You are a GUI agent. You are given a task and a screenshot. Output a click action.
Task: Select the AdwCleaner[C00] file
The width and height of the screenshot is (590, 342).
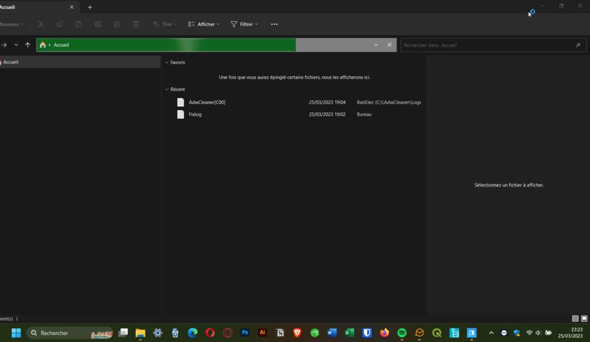coord(206,102)
